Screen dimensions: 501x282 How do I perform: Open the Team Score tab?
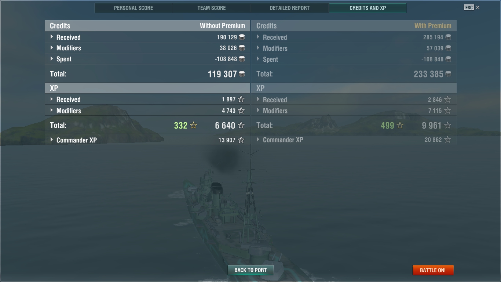212,8
